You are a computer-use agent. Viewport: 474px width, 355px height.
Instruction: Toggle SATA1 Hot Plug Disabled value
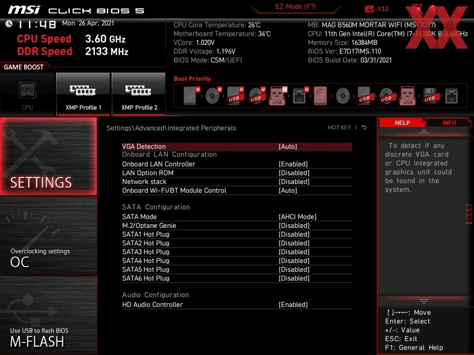pyautogui.click(x=294, y=234)
